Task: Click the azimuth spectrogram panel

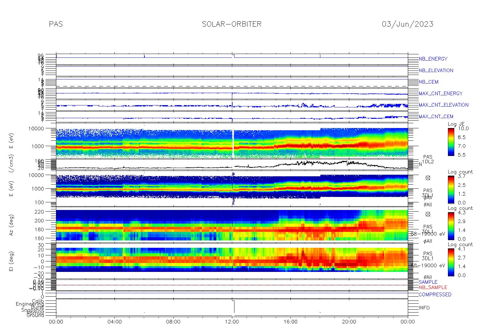Action: (232, 225)
